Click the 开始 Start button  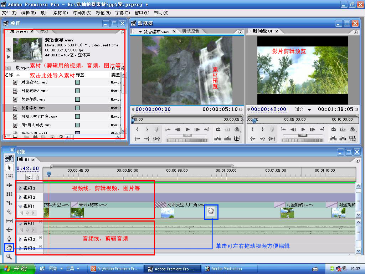tap(17, 269)
